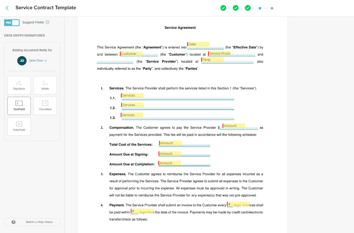Click the third green checkmark progress step
This screenshot has width=354, height=233.
[x=248, y=7]
